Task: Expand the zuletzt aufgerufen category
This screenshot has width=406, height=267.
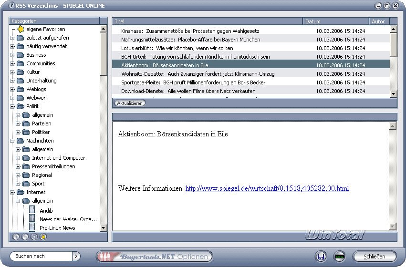Action: point(12,38)
